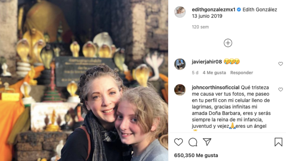Open the edithgonzalezmx1 username link
The height and width of the screenshot is (161, 286).
tap(213, 10)
